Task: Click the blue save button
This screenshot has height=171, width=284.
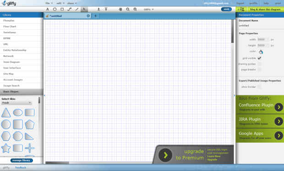Action: [226, 9]
